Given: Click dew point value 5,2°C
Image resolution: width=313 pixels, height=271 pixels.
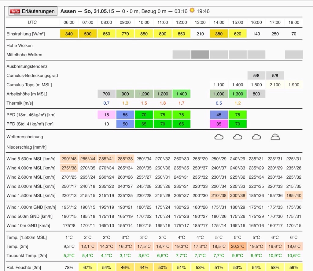Looking at the screenshot, I should (x=69, y=256).
